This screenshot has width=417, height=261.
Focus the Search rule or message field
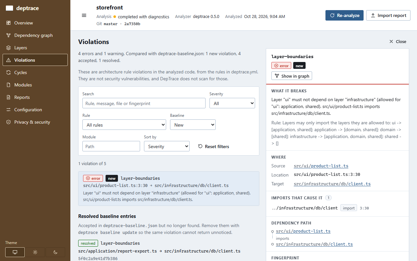coord(144,103)
